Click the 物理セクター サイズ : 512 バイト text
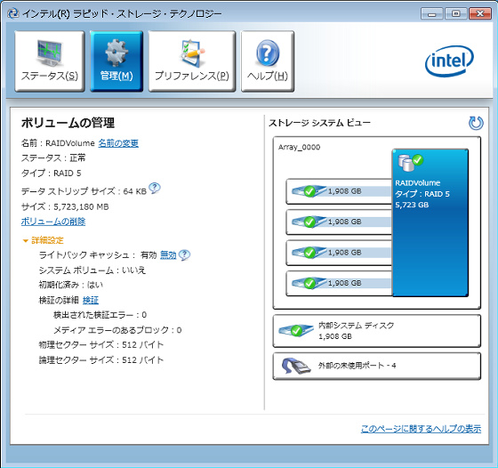This screenshot has width=498, height=468. coord(101,344)
